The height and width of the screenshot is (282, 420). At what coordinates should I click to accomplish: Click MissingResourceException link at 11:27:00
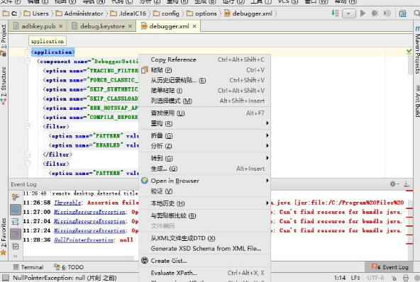(89, 212)
